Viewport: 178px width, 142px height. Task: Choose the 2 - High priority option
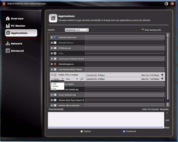click(x=57, y=84)
